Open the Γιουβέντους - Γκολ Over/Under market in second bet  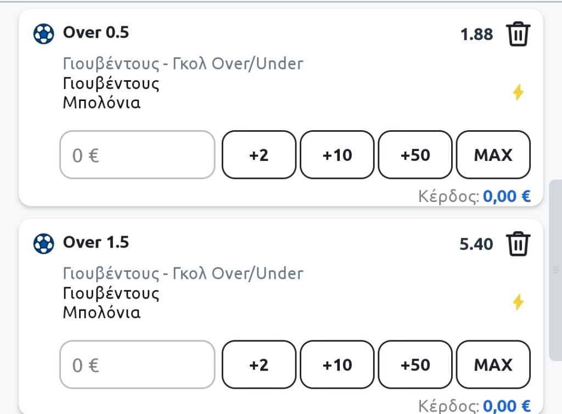183,273
